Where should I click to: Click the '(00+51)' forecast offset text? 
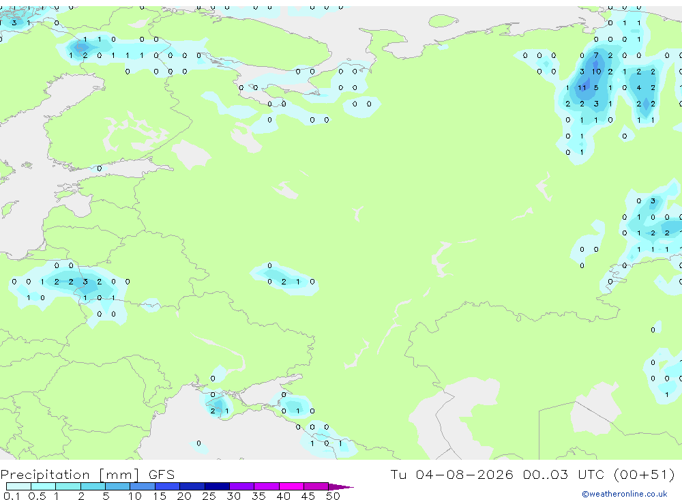[x=644, y=474]
